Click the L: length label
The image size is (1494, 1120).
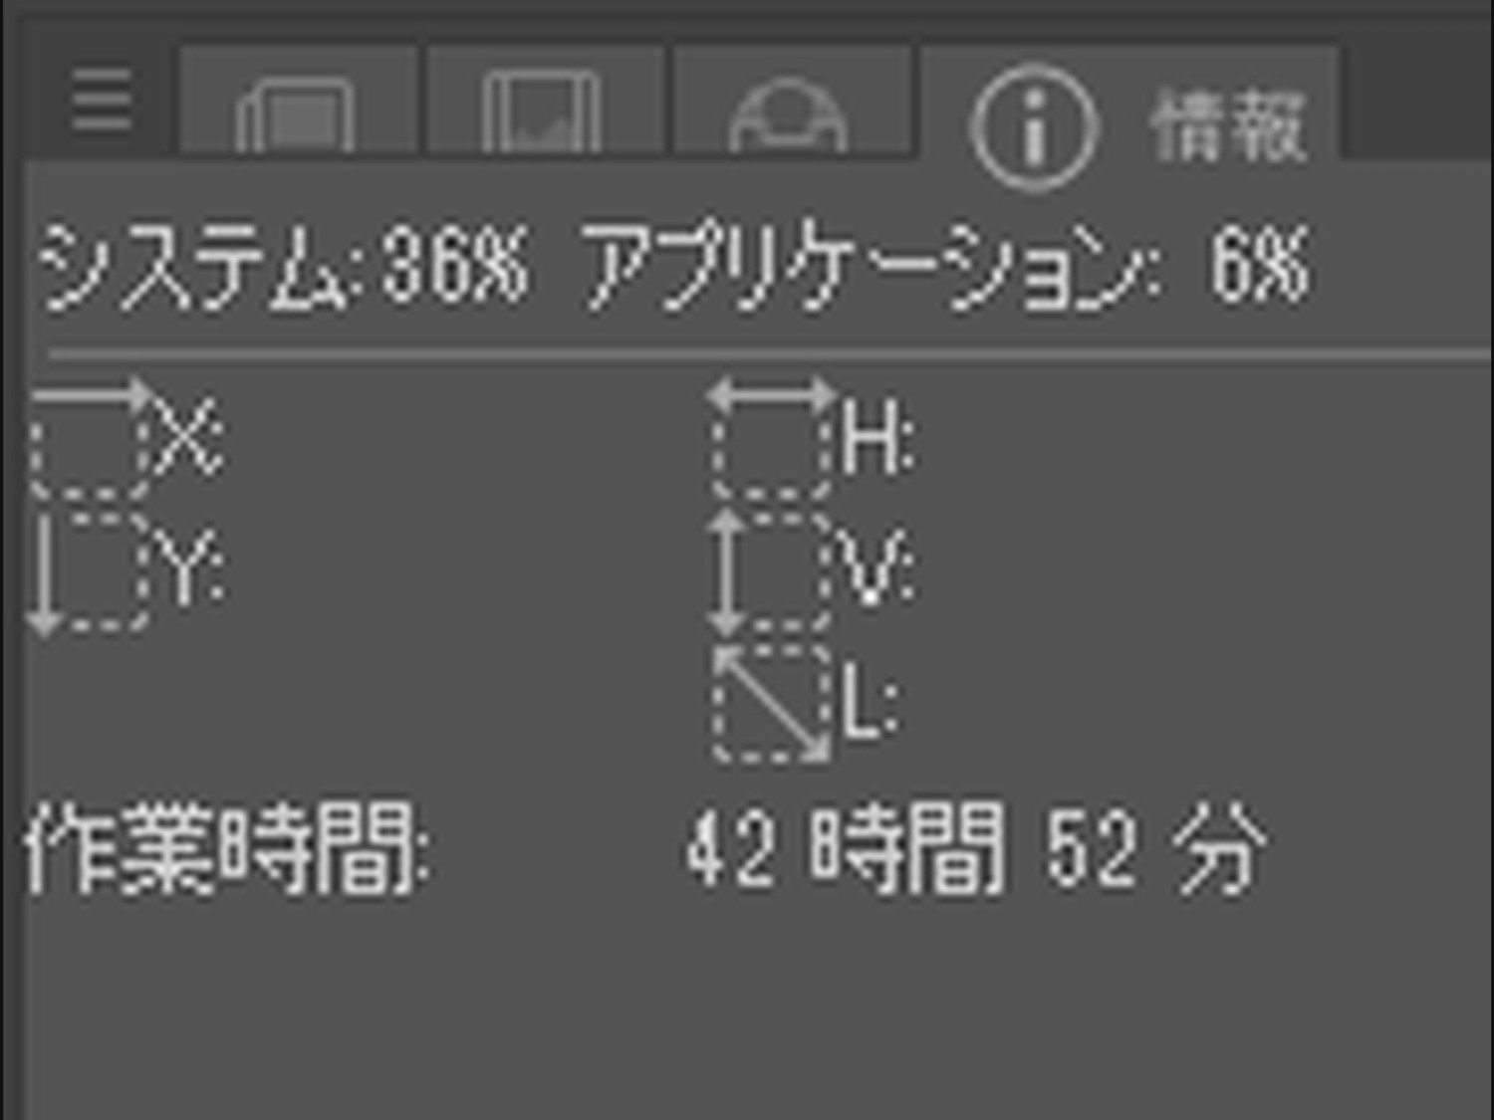pos(871,703)
